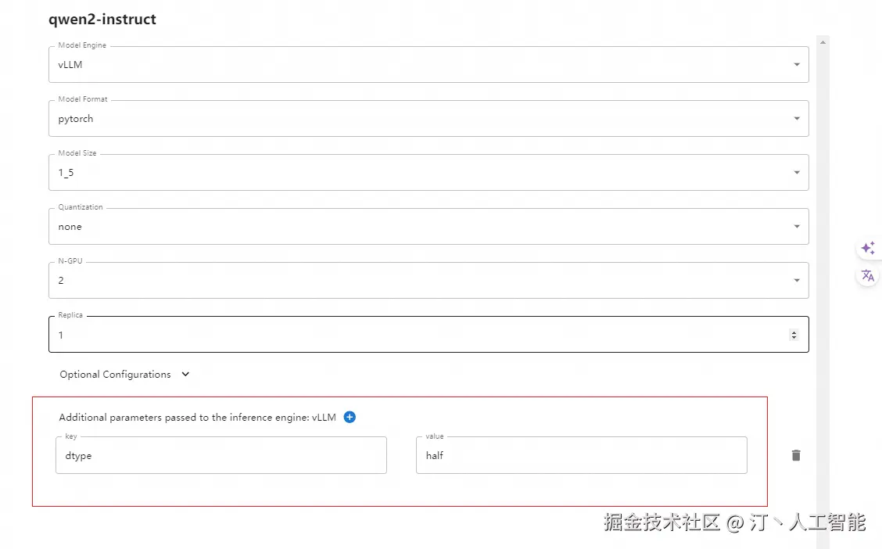Open the Quantization dropdown showing none
The image size is (882, 549).
428,227
